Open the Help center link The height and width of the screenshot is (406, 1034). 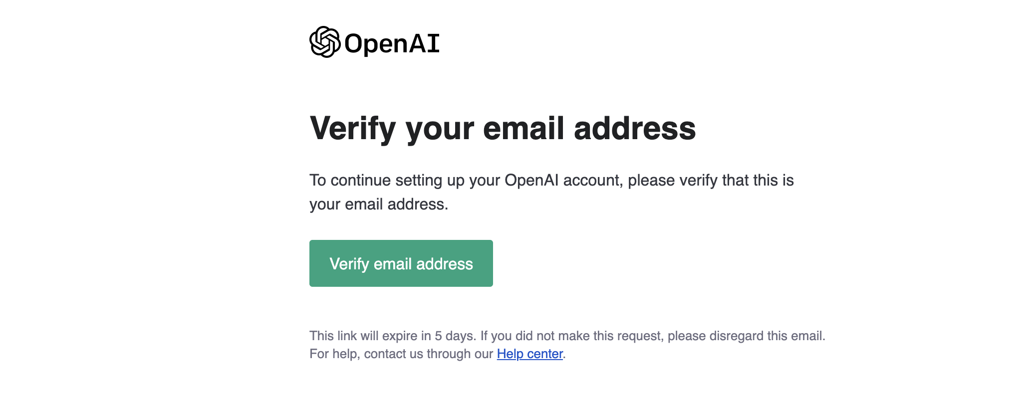[x=529, y=354]
